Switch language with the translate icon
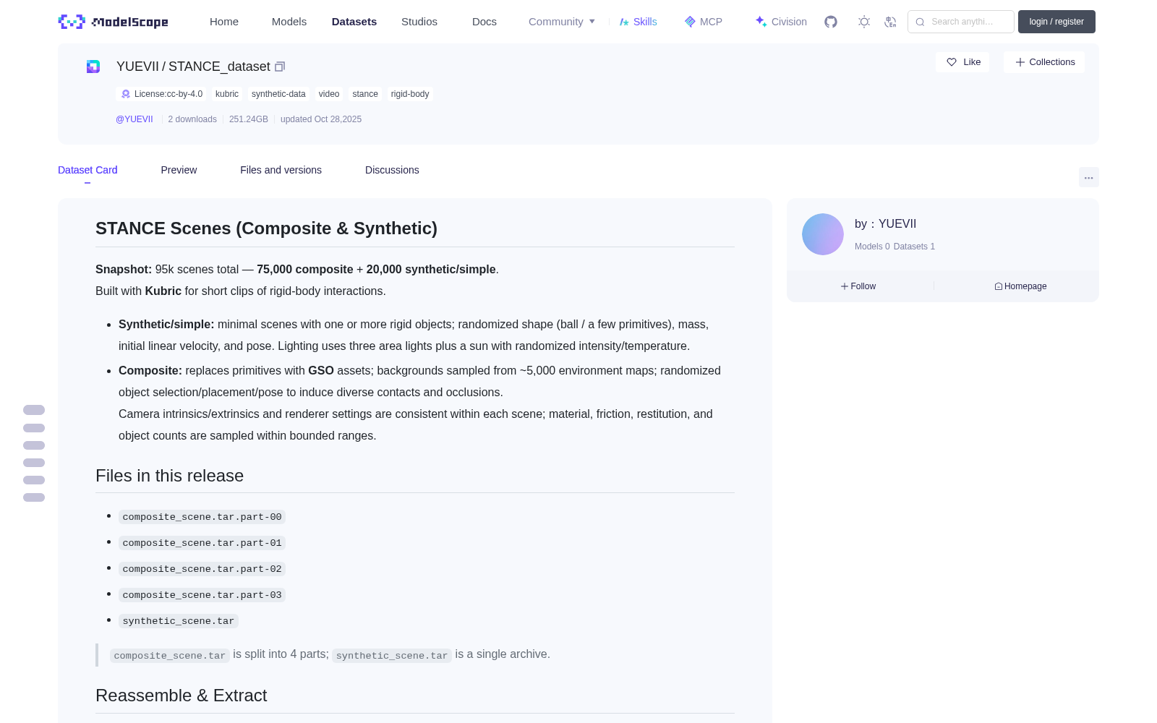 coord(891,22)
